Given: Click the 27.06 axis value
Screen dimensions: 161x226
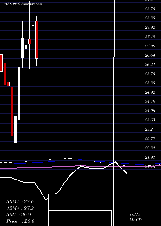Looking at the screenshot, I should pyautogui.click(x=150, y=46).
